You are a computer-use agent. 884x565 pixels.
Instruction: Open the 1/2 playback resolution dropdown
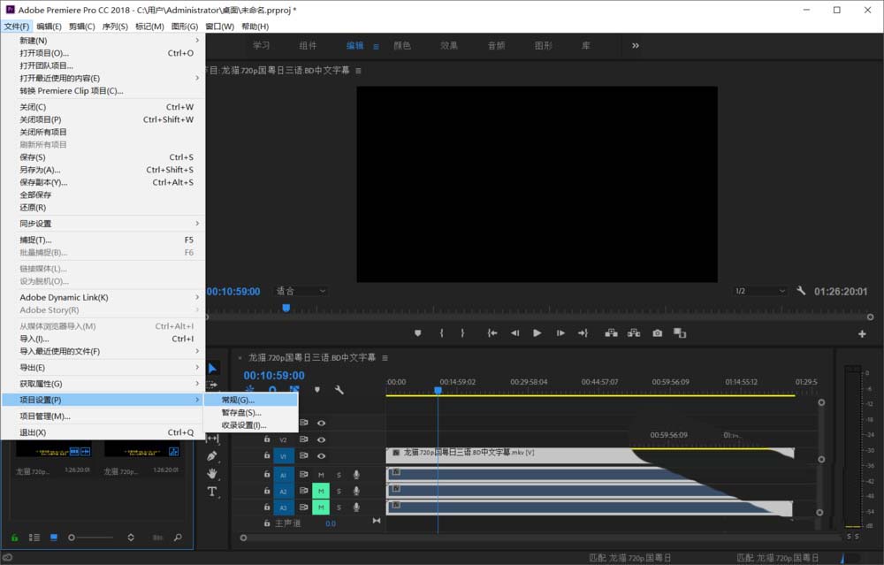click(759, 291)
